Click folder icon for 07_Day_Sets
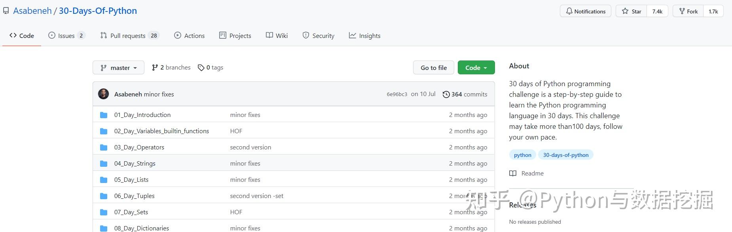 (104, 212)
